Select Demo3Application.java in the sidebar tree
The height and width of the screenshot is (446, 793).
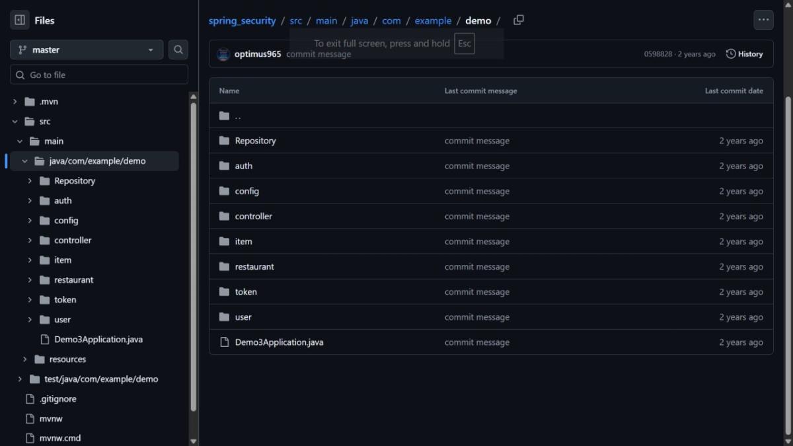98,340
